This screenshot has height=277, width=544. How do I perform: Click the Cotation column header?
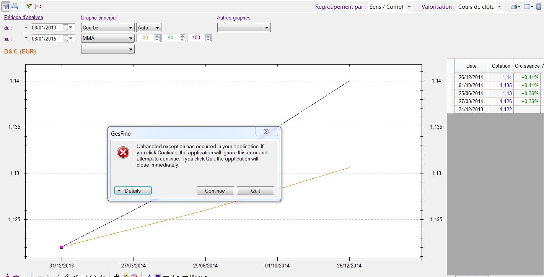click(x=501, y=66)
